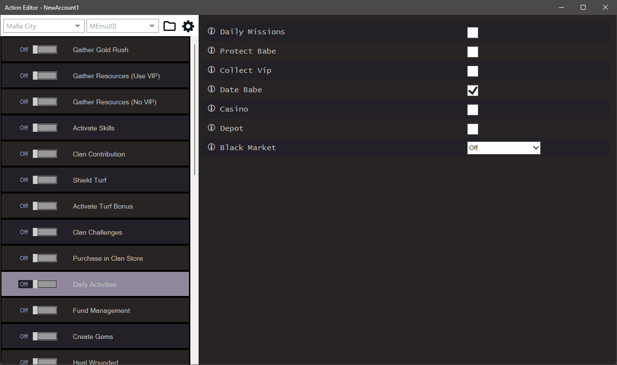Click info icon beside Date Babe

[211, 89]
